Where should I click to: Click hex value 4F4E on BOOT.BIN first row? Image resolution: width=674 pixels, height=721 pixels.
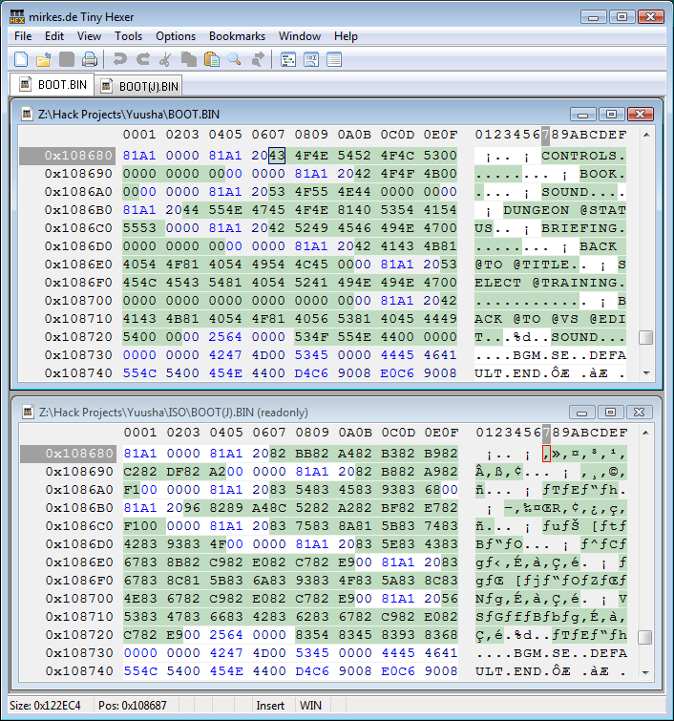point(311,156)
